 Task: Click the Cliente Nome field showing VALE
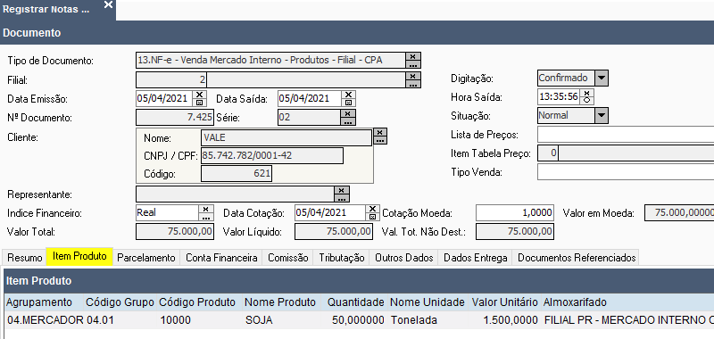pos(286,138)
